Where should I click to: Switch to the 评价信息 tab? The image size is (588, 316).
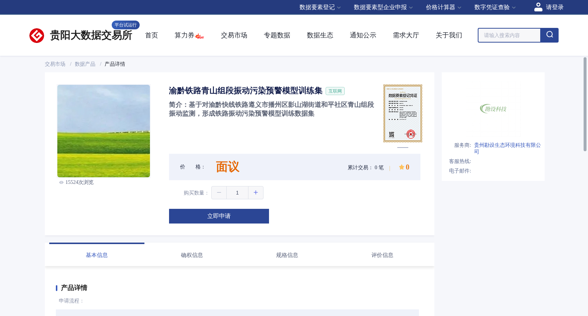tap(382, 255)
